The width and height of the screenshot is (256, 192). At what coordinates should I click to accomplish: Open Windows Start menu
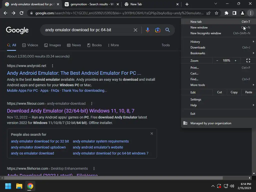tap(8, 186)
